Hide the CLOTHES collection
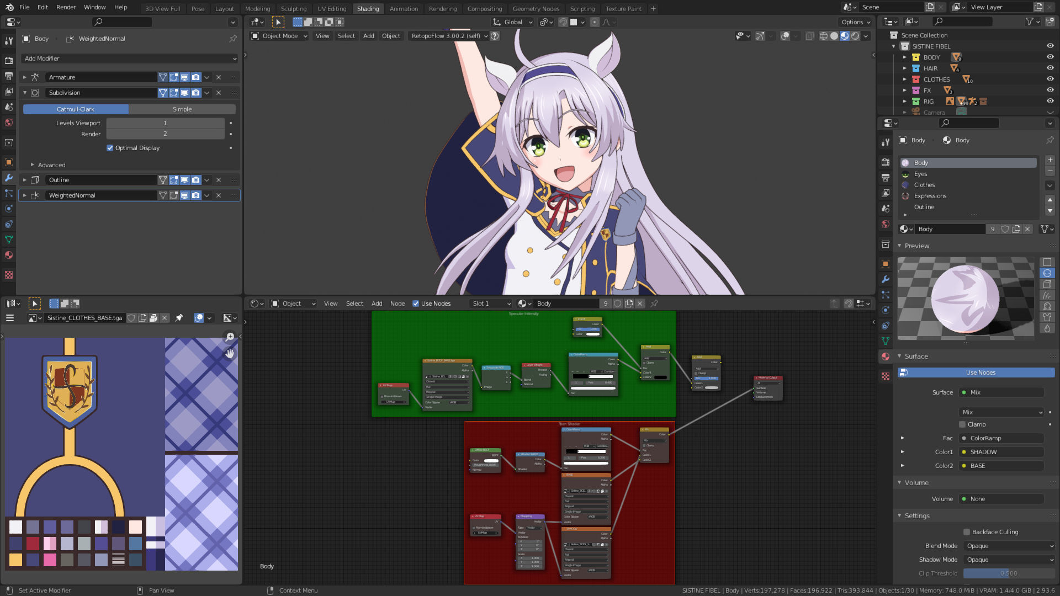Screen dimensions: 1060x596 (1050, 79)
